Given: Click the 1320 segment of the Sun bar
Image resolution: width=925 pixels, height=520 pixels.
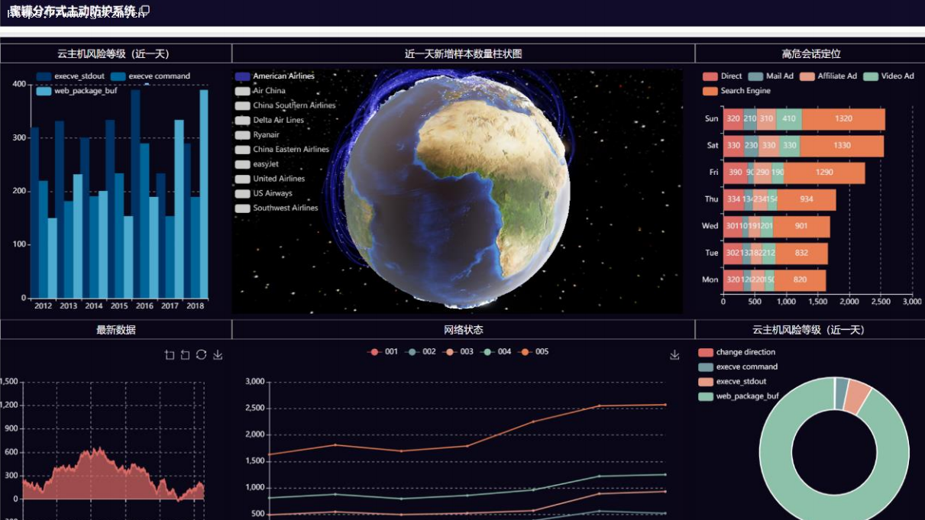Looking at the screenshot, I should tap(844, 119).
